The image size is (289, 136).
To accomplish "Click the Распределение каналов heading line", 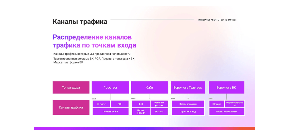I will 92,37.
